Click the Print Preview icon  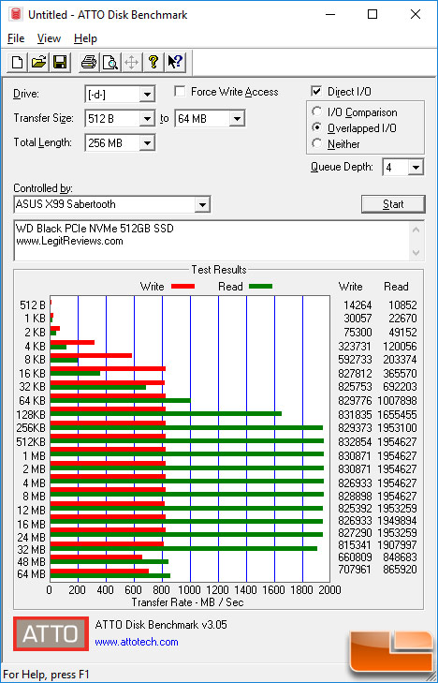(x=110, y=62)
